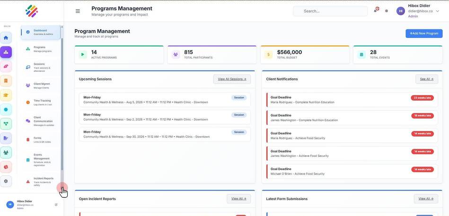Click the 14 Active Programs stat card

coord(119,54)
